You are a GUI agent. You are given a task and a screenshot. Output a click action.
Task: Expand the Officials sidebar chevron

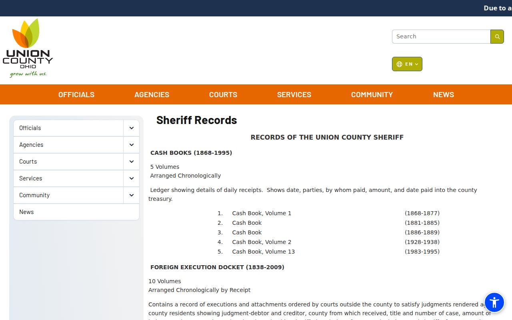(132, 128)
